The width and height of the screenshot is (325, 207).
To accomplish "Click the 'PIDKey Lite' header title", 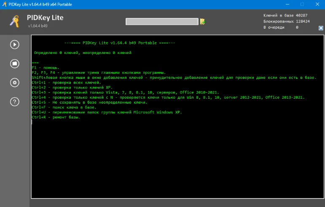I will click(45, 18).
